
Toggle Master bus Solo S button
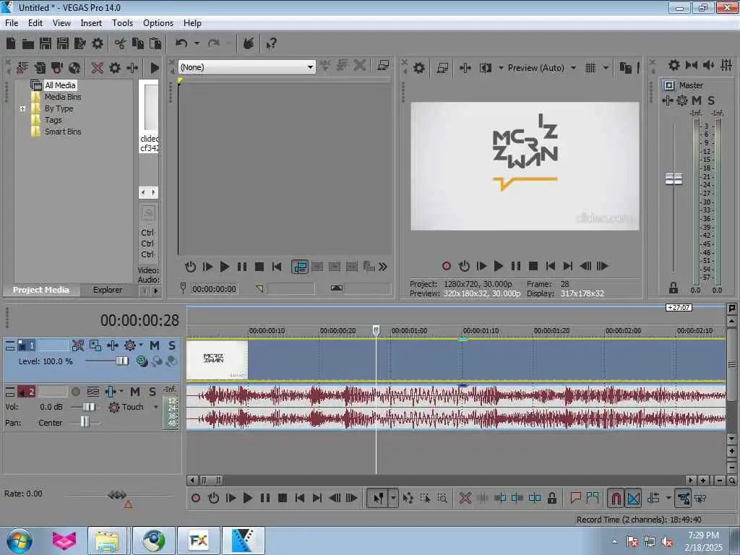(711, 100)
